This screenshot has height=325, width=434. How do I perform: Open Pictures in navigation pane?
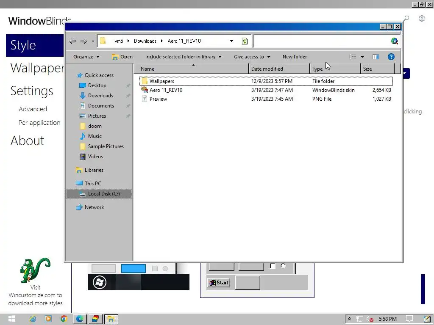click(x=93, y=116)
